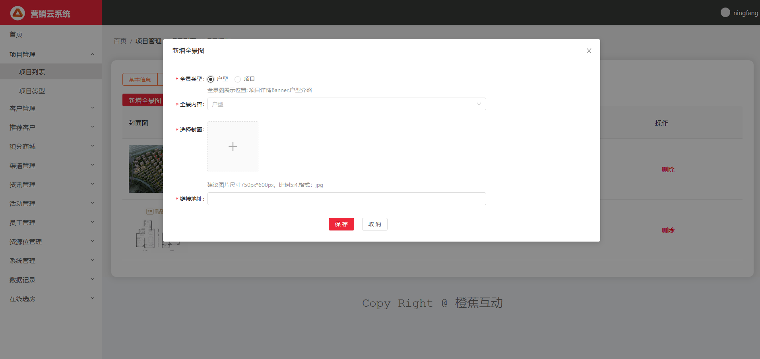
Task: Open the 全景内容 dropdown
Action: (x=347, y=104)
